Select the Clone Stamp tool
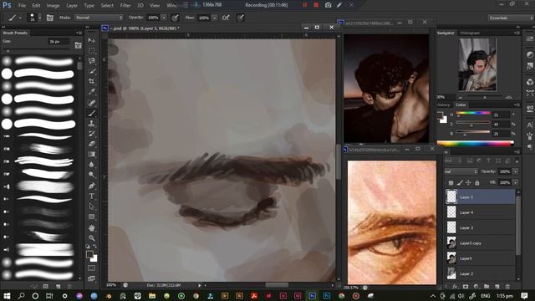 [x=91, y=123]
